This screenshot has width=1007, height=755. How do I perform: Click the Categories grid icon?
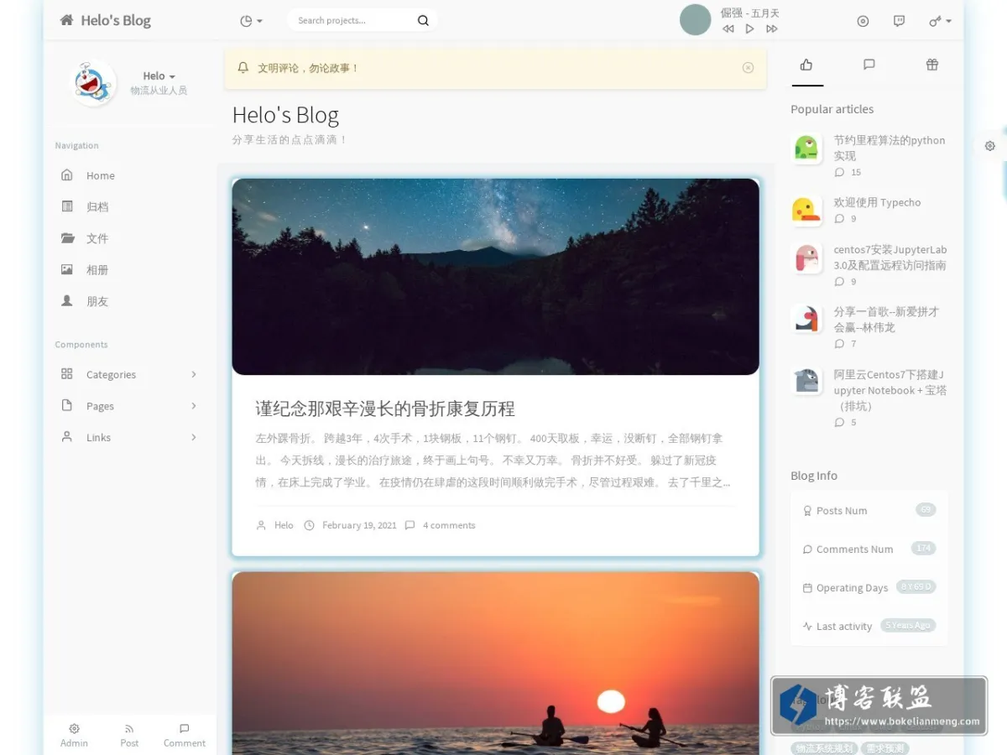[67, 373]
